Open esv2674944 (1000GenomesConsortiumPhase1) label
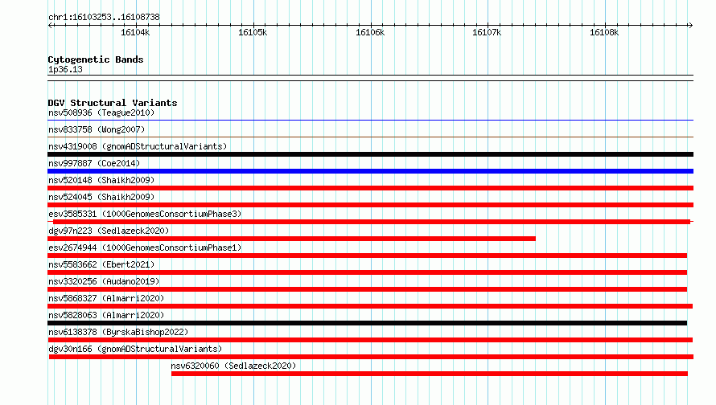The height and width of the screenshot is (405, 716). [145, 247]
